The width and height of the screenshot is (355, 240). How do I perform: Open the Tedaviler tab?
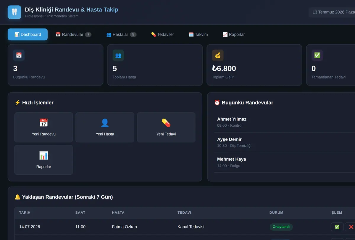tap(162, 34)
